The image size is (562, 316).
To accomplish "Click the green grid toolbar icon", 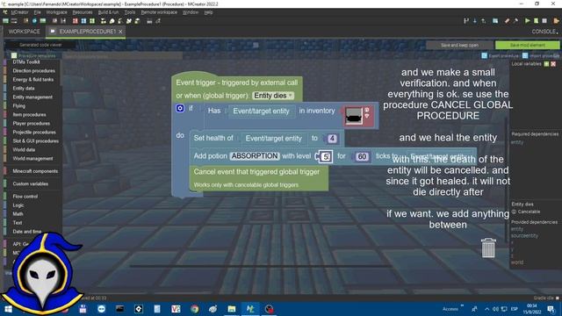I will [92, 21].
